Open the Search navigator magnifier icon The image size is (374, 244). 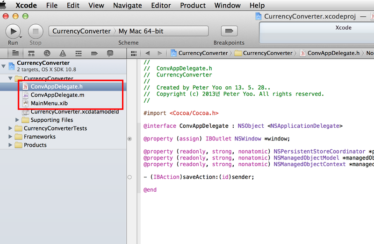click(47, 53)
